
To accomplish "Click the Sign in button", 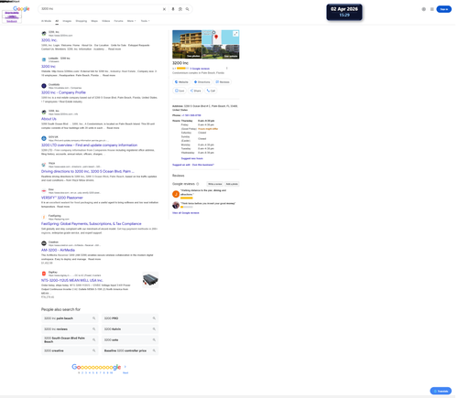I will coord(444,9).
